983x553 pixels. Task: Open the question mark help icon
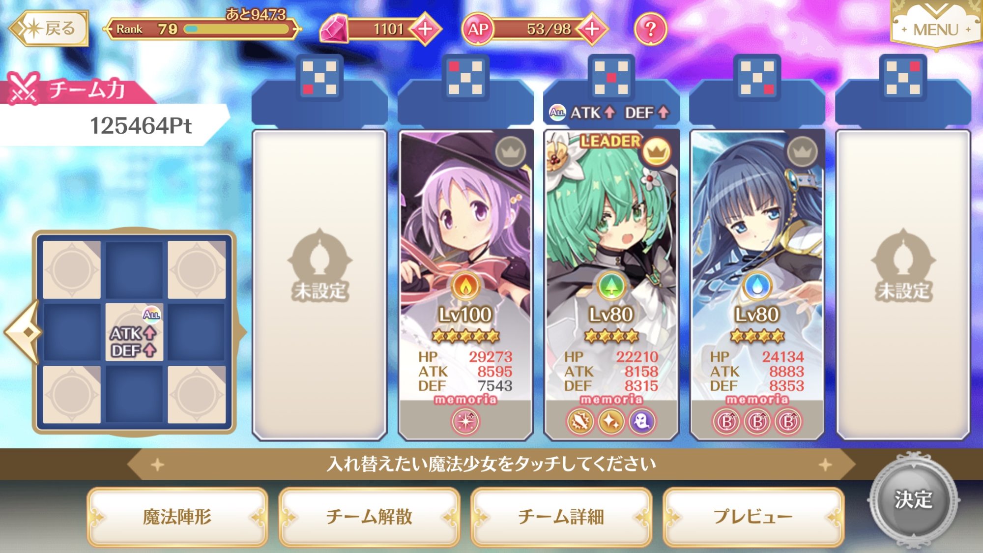pyautogui.click(x=650, y=29)
